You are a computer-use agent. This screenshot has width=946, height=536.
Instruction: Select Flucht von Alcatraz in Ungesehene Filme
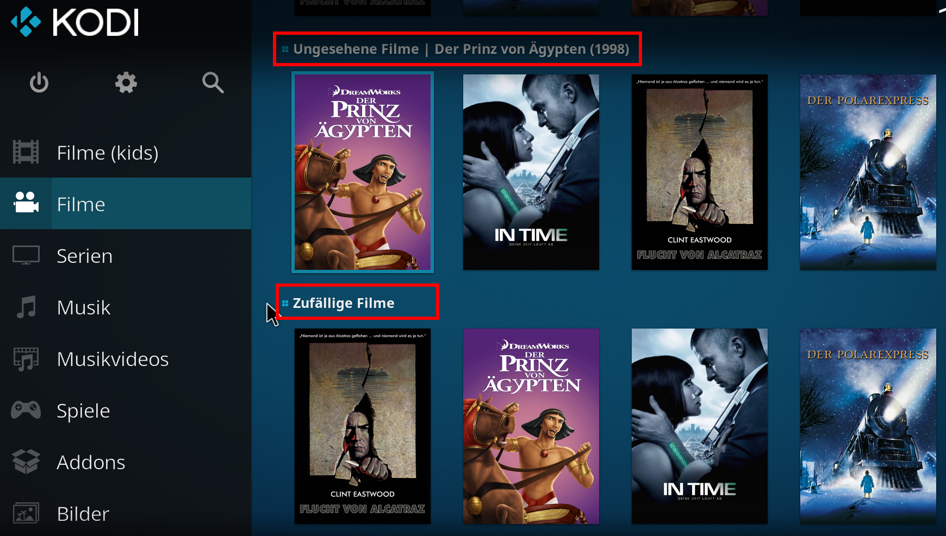tap(700, 172)
